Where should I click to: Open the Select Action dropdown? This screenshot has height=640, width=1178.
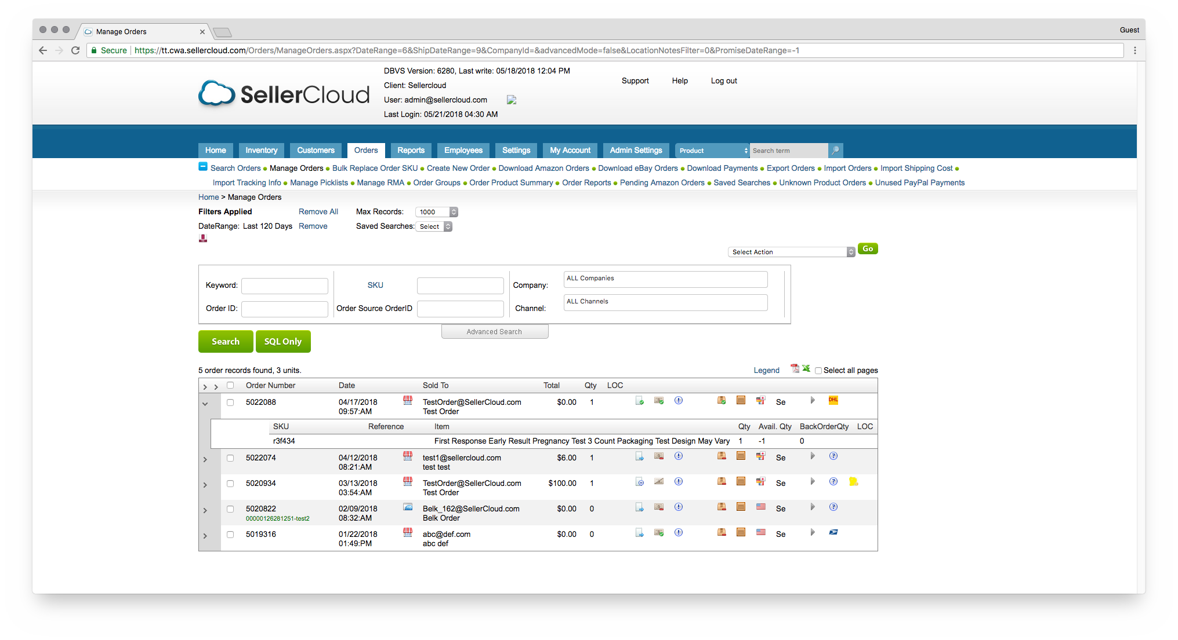pos(791,252)
